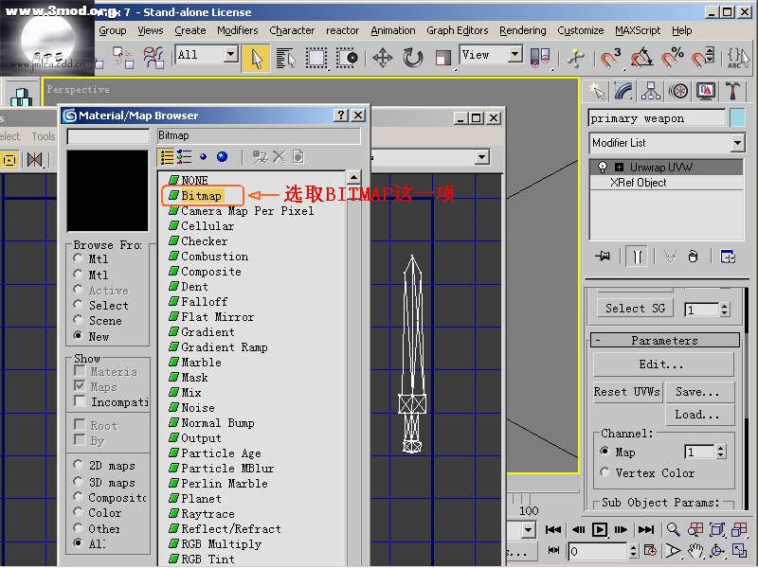Select the Scene radio button
758x568 pixels.
click(79, 321)
